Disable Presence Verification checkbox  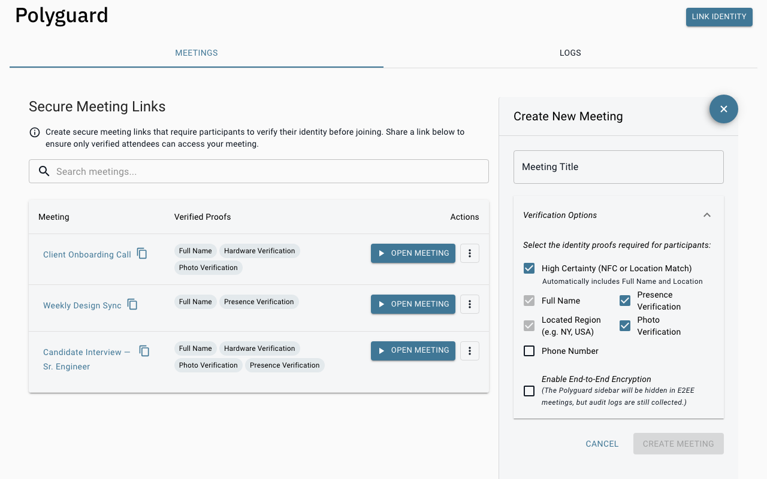[625, 301]
